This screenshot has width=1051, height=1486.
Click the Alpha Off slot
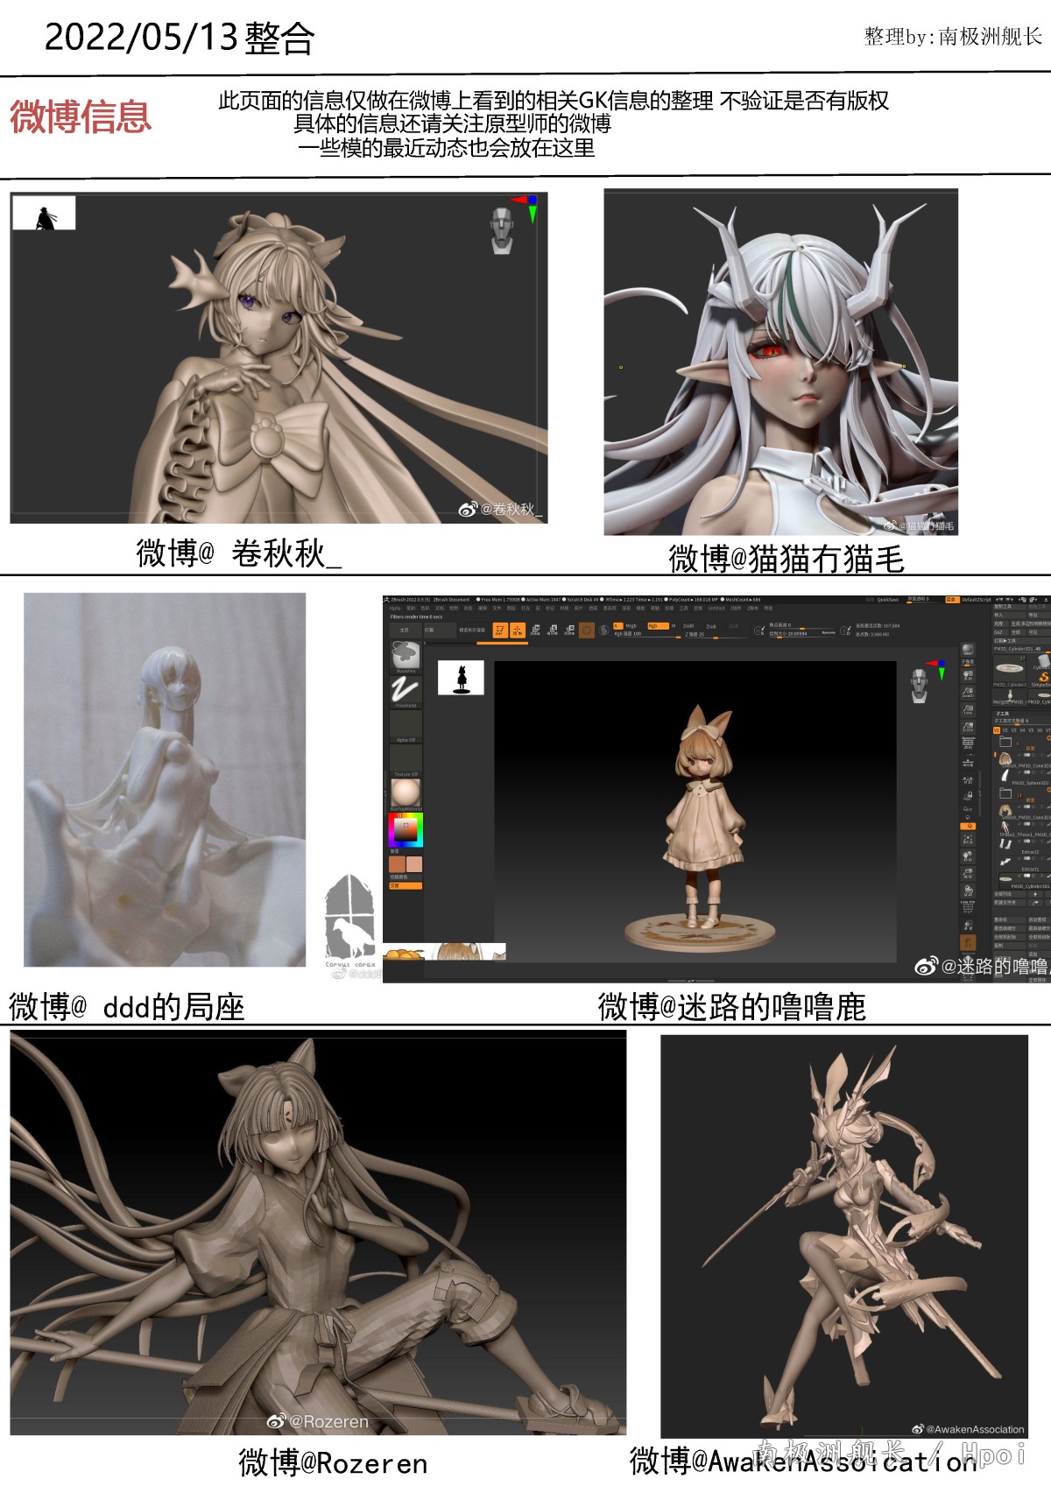[x=406, y=726]
